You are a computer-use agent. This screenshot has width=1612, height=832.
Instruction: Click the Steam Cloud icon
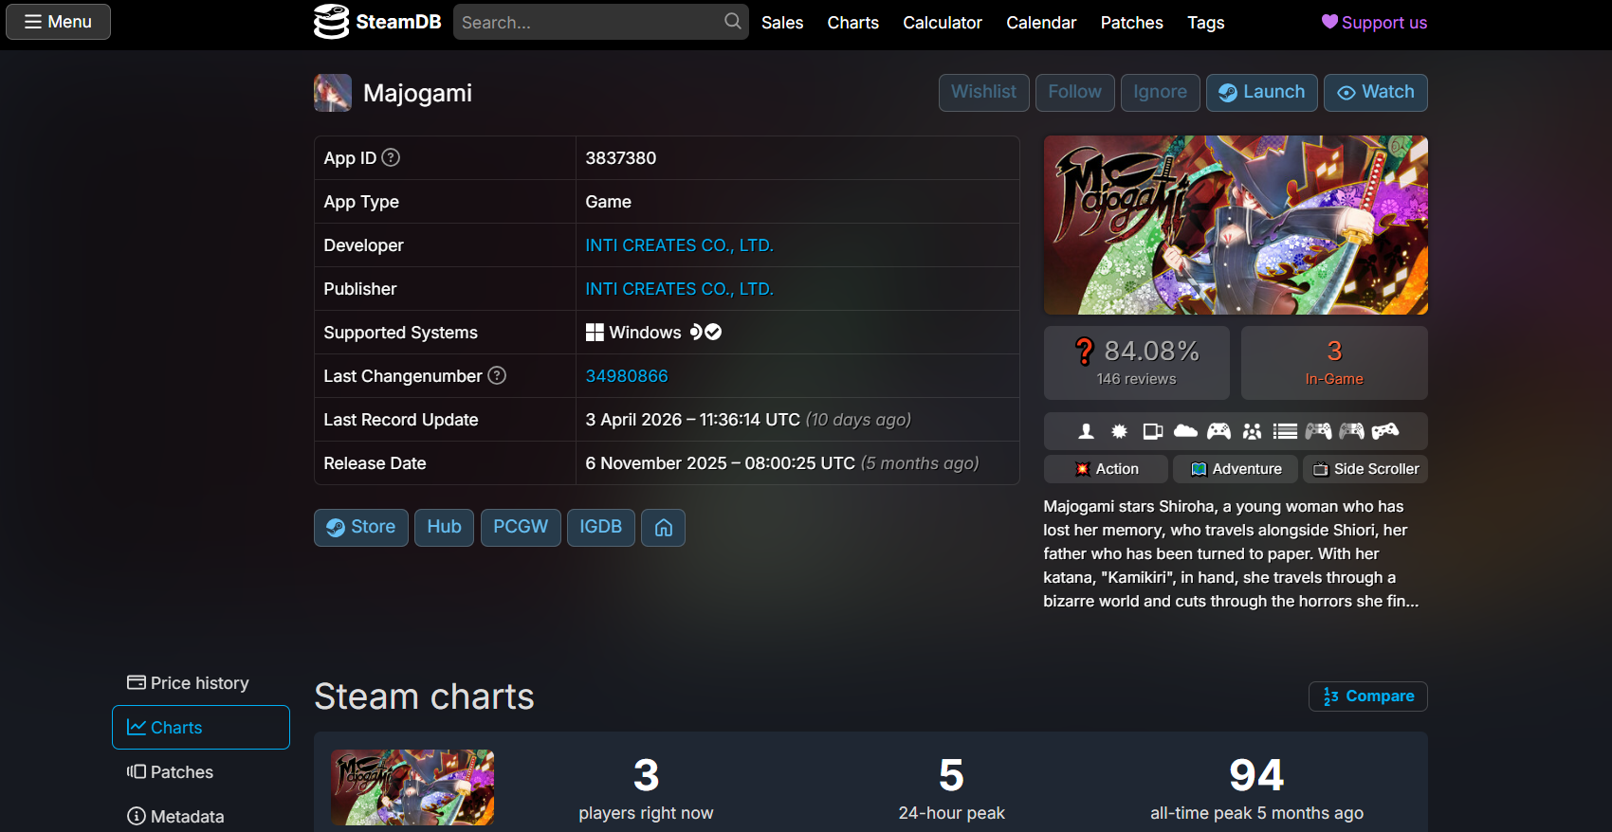(x=1186, y=431)
